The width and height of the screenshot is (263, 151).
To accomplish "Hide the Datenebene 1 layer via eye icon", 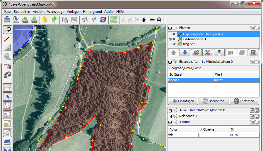I will tap(174, 39).
